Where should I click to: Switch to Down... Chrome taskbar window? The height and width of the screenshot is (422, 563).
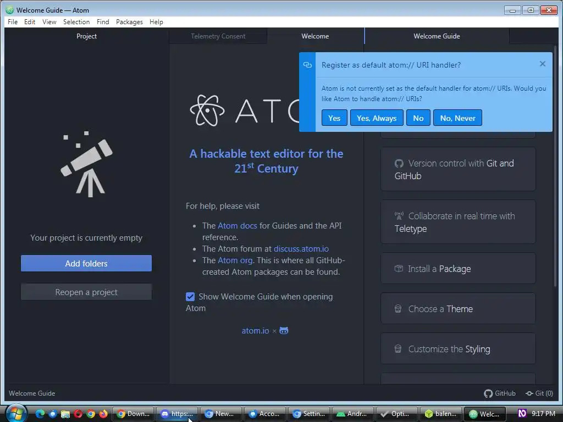(x=133, y=414)
